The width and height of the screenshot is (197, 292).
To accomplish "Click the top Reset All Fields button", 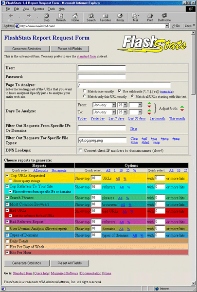I will tap(70, 49).
